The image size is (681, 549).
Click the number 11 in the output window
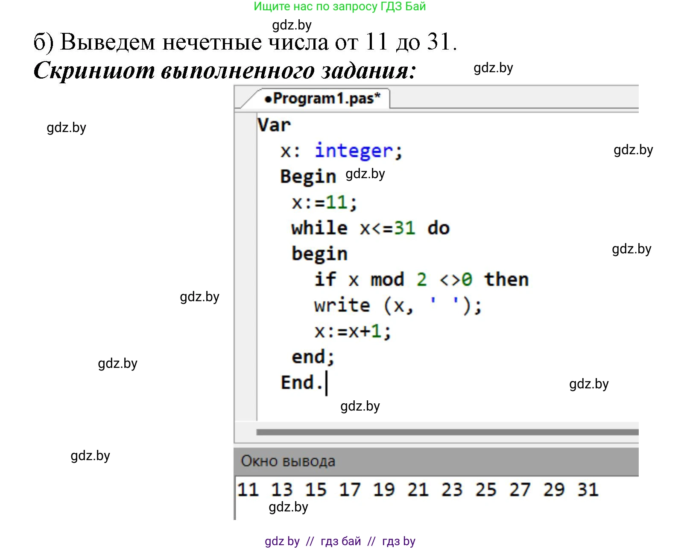pos(248,490)
